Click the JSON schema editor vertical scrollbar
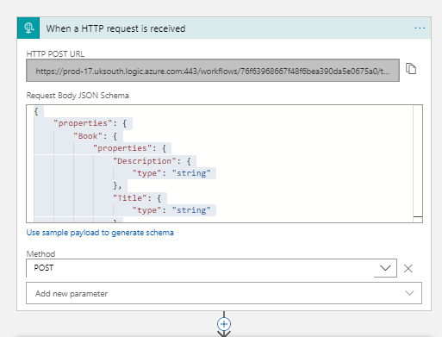This screenshot has height=337, width=442. pyautogui.click(x=418, y=164)
